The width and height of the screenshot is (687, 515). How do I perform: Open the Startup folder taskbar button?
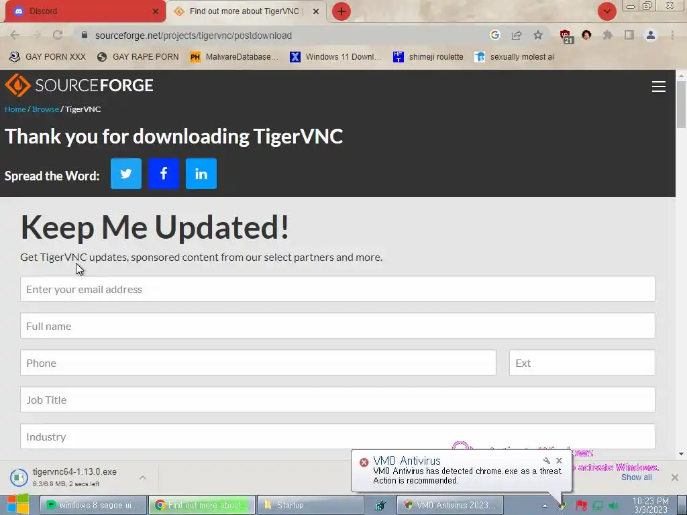coord(310,505)
